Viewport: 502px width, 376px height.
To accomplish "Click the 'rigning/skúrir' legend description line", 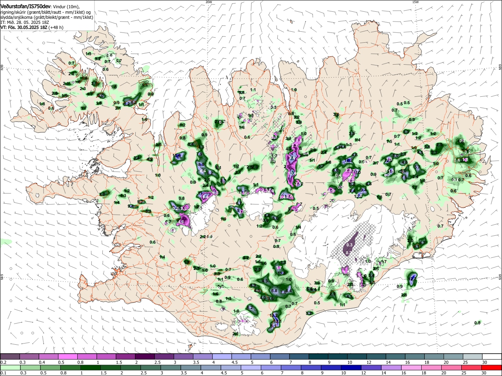I will click(x=45, y=12).
